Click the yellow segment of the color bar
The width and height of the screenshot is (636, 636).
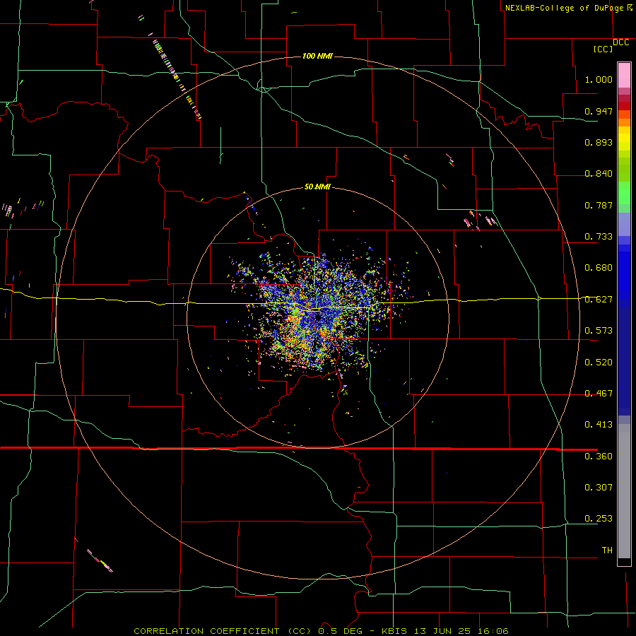point(624,139)
